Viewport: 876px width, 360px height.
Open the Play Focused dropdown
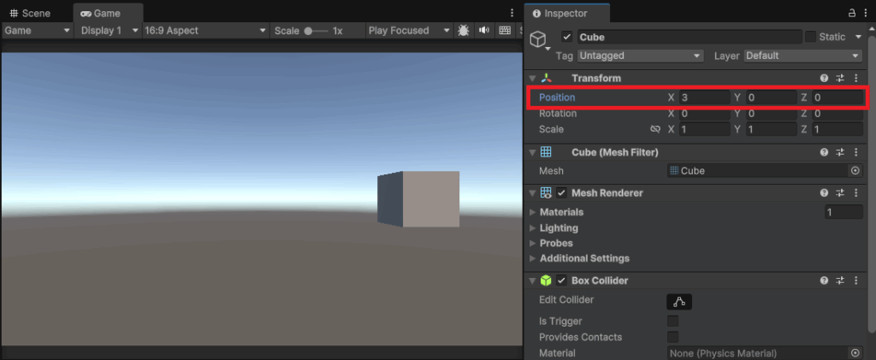coord(409,31)
